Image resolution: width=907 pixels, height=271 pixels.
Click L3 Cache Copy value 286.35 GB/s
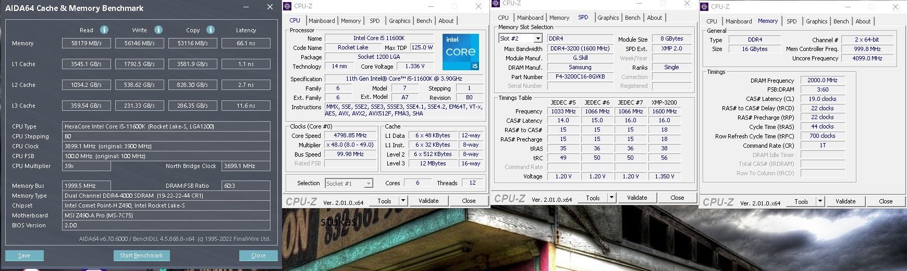(x=193, y=106)
